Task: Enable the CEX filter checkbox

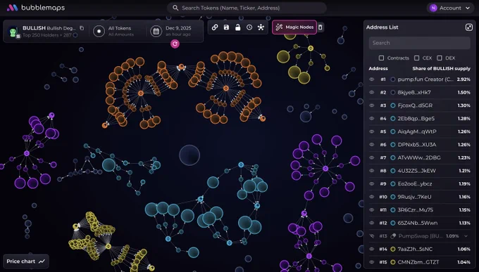Action: [417, 58]
